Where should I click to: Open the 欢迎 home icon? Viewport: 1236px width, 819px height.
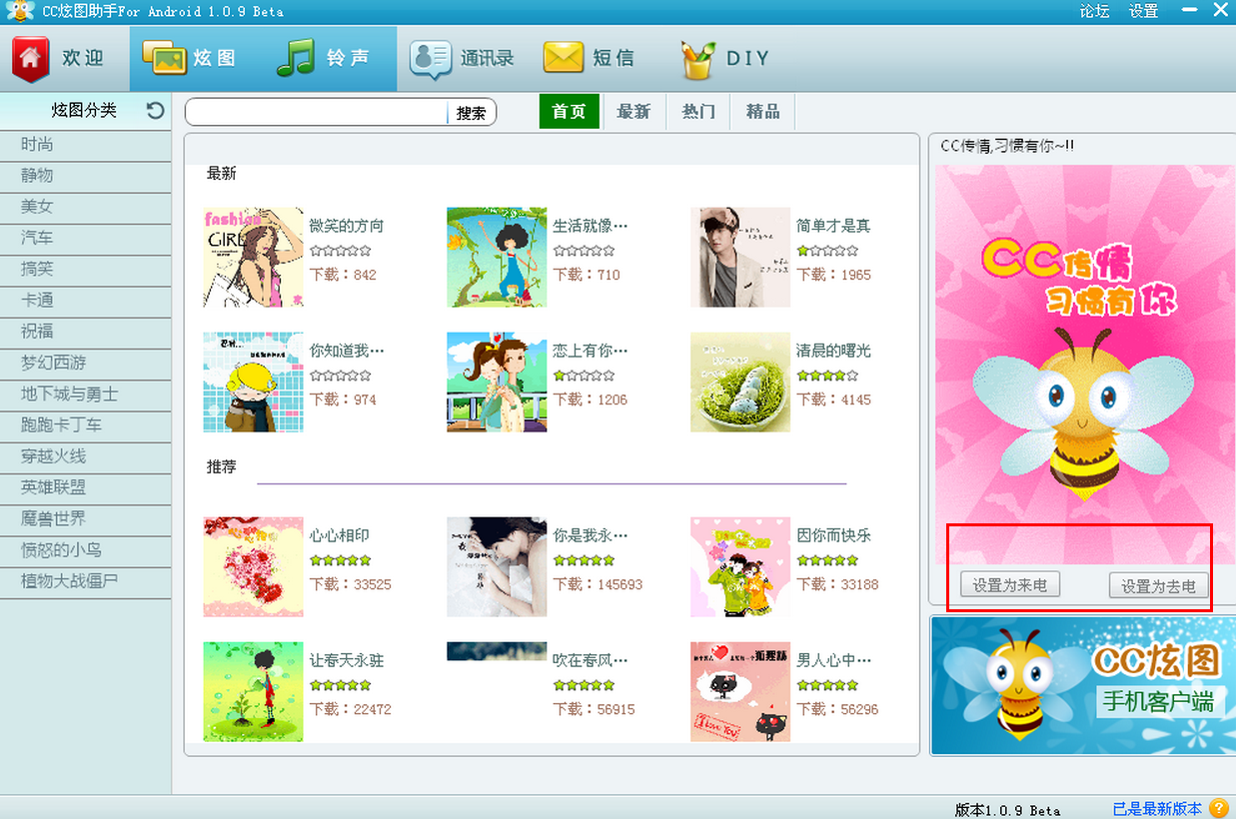tap(31, 59)
